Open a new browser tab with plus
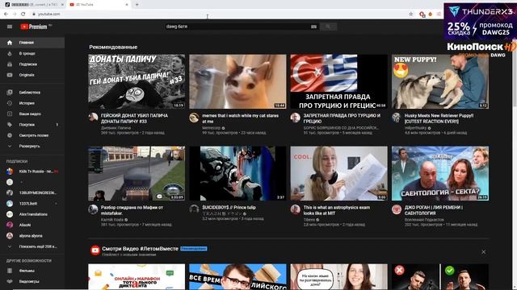 pyautogui.click(x=137, y=5)
